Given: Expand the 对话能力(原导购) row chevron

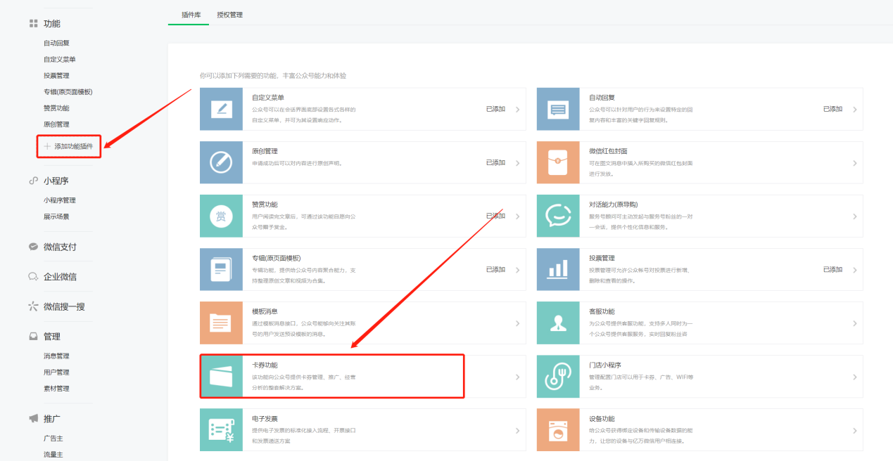Looking at the screenshot, I should 854,216.
